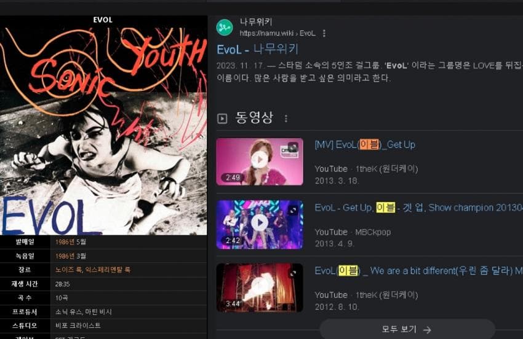The height and width of the screenshot is (339, 523).
Task: Open the [MV] EvoL(이블)_Get Up link
Action: click(x=365, y=144)
